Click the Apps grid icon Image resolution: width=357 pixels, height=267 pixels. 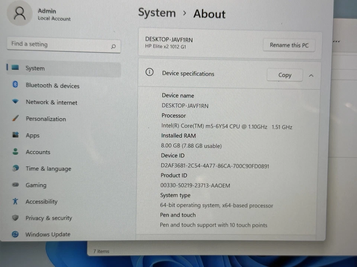(15, 135)
